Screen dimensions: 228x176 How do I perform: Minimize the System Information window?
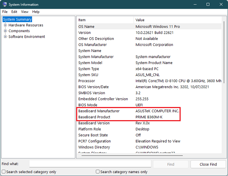195,4
